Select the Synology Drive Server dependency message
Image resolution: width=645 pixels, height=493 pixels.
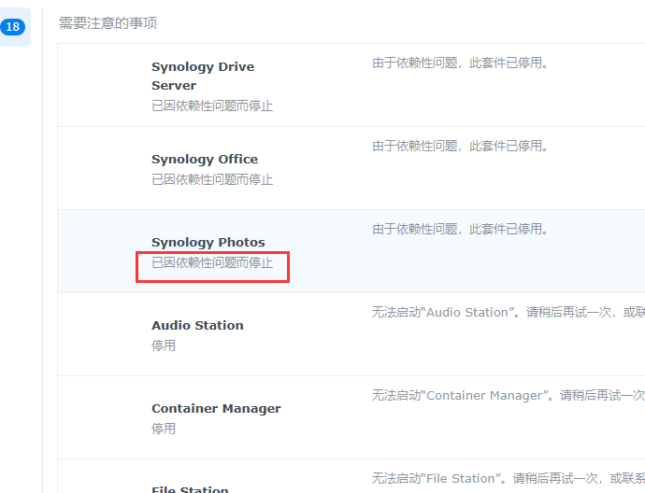460,63
